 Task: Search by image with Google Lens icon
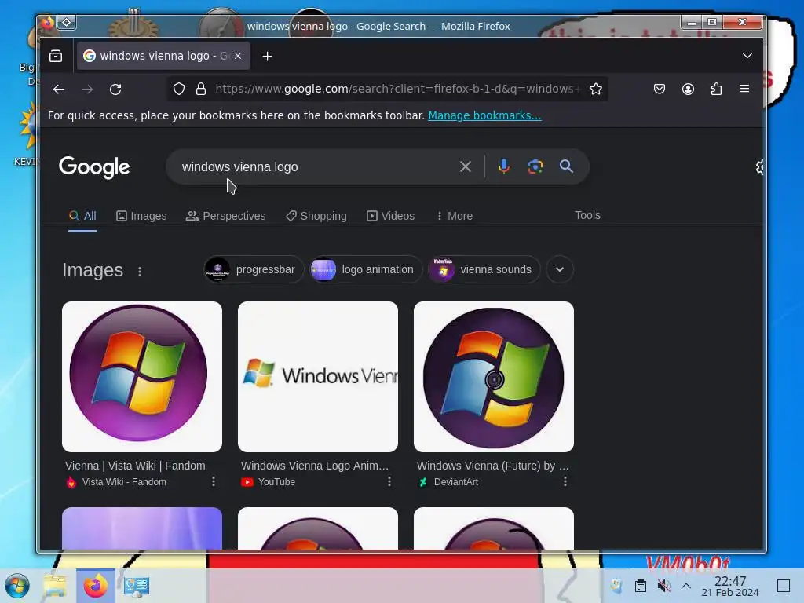tap(535, 166)
